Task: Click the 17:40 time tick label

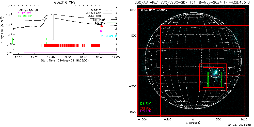Action: tap(51, 57)
